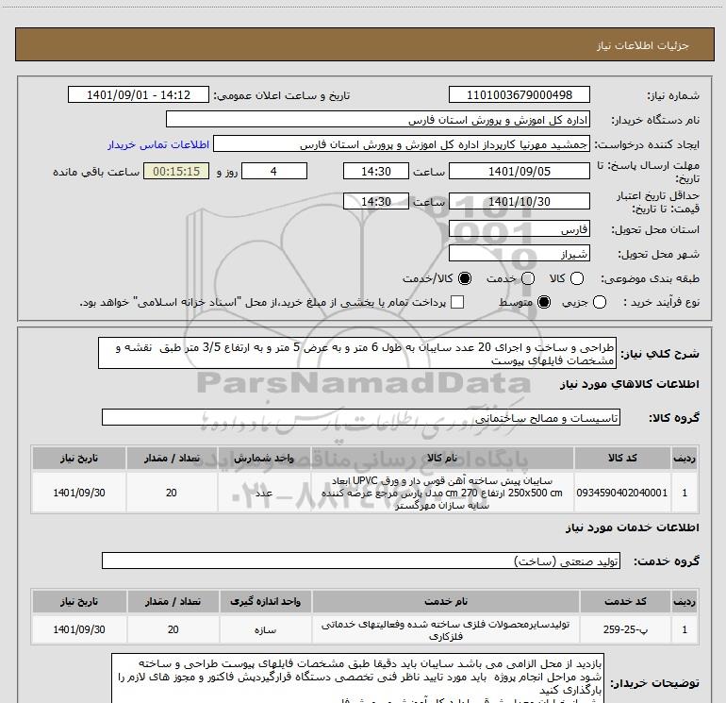Click the section title اطلاعات کالاهای مورد نیاز
Image resolution: width=726 pixels, height=703 pixels.
click(x=629, y=384)
